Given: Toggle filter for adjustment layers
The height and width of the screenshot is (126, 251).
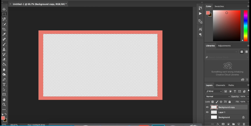Looking at the screenshot, I should [x=230, y=91].
